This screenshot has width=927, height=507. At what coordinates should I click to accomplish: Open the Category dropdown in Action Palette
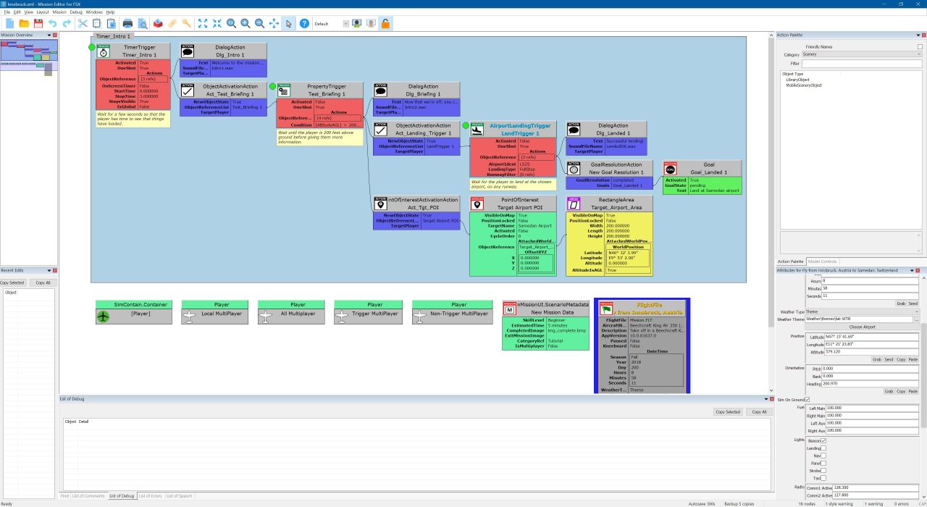(x=862, y=54)
